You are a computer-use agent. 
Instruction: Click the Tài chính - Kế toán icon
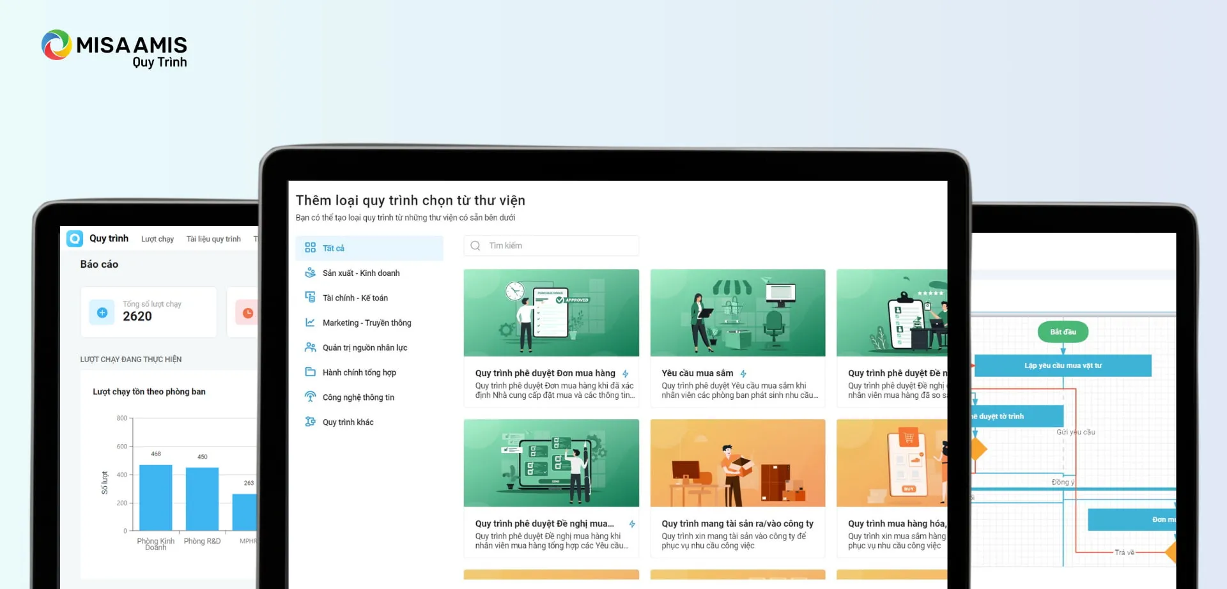[310, 298]
